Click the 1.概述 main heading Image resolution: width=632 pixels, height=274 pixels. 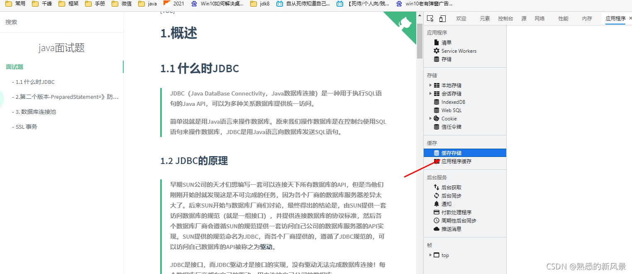tap(179, 33)
